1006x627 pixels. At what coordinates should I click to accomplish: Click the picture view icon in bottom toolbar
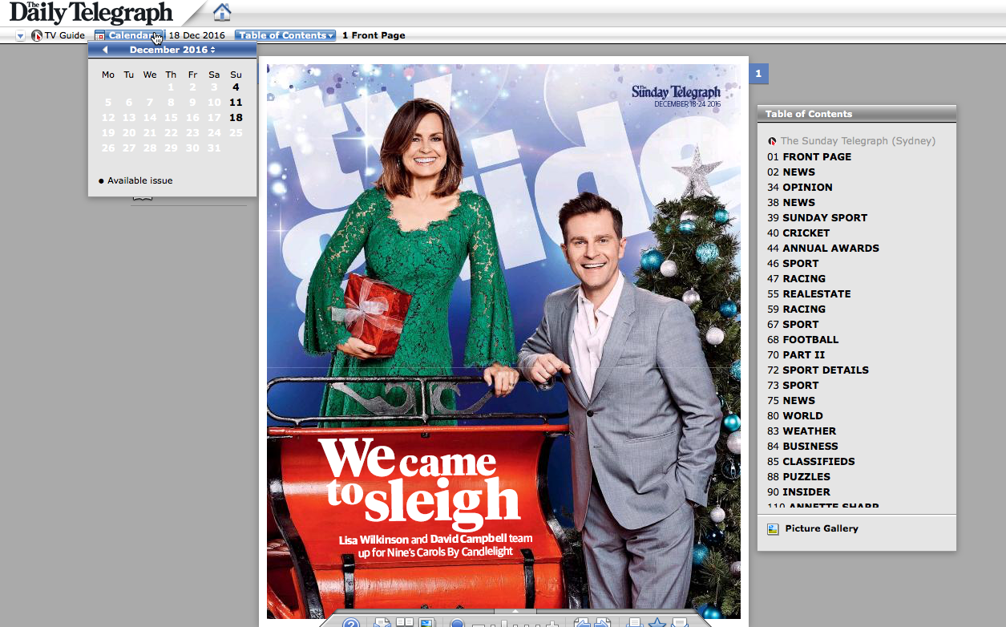(x=426, y=623)
